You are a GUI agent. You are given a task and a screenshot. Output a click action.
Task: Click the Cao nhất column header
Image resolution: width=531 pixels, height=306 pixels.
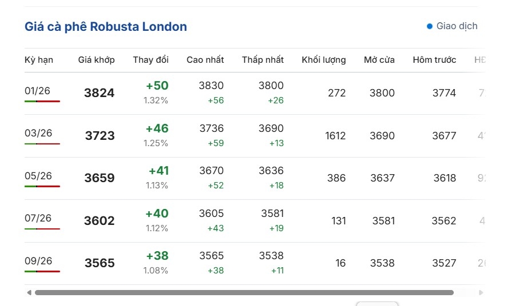(x=205, y=60)
